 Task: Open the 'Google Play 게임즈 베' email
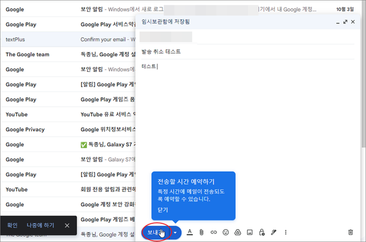tap(106, 219)
